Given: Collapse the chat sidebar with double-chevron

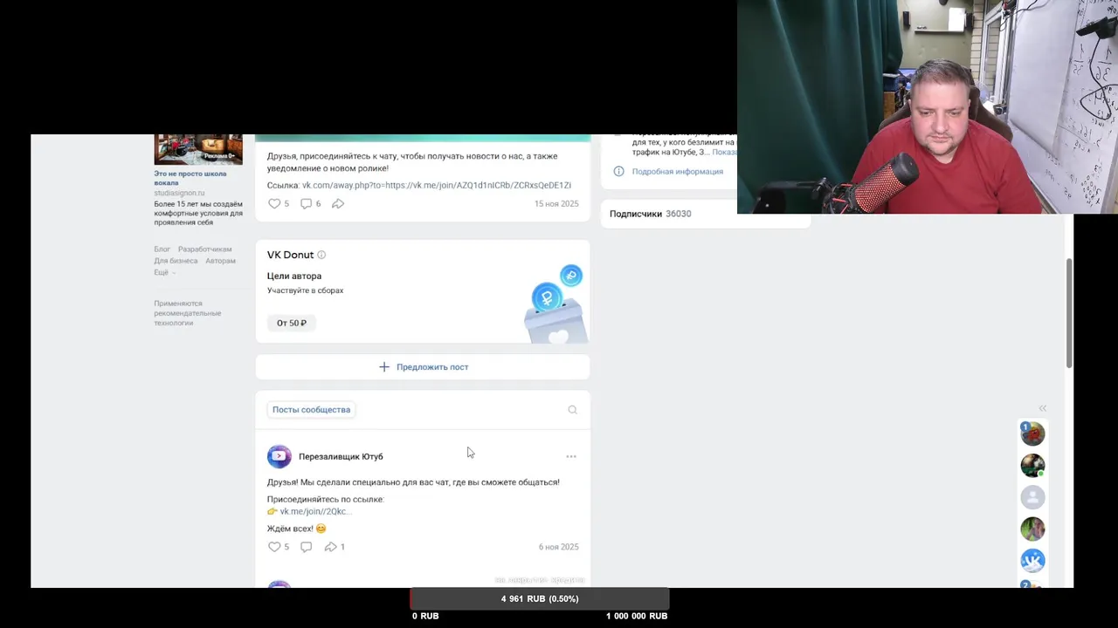Looking at the screenshot, I should 1043,408.
